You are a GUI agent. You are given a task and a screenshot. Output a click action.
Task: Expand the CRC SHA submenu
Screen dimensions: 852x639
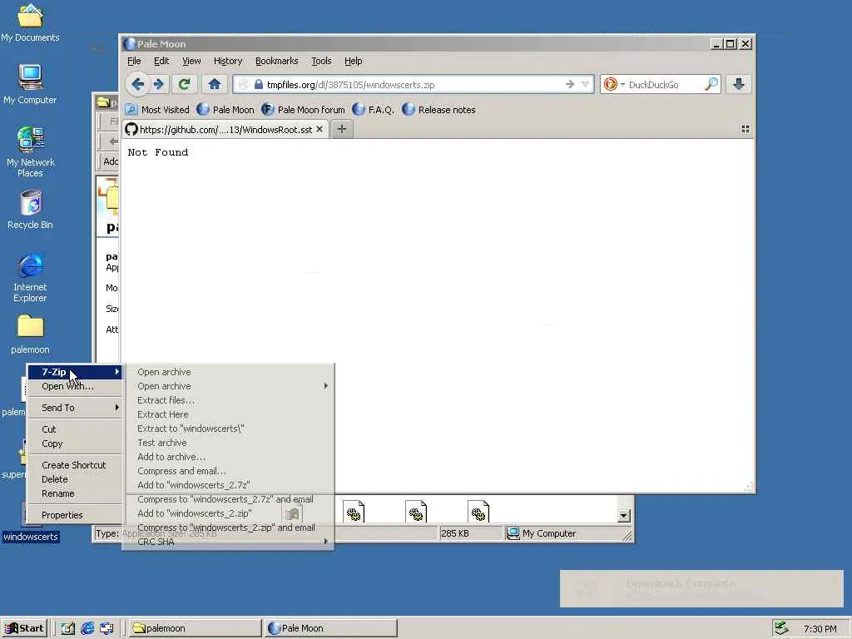[x=229, y=542]
